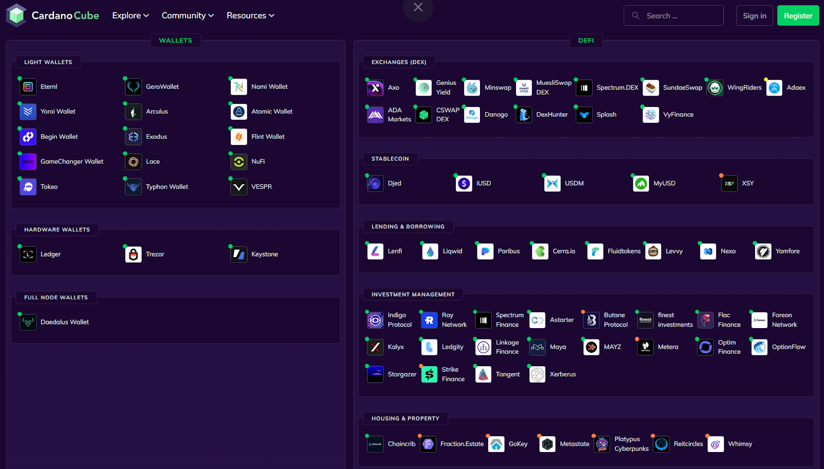
Task: Click the Register button
Action: tap(798, 15)
